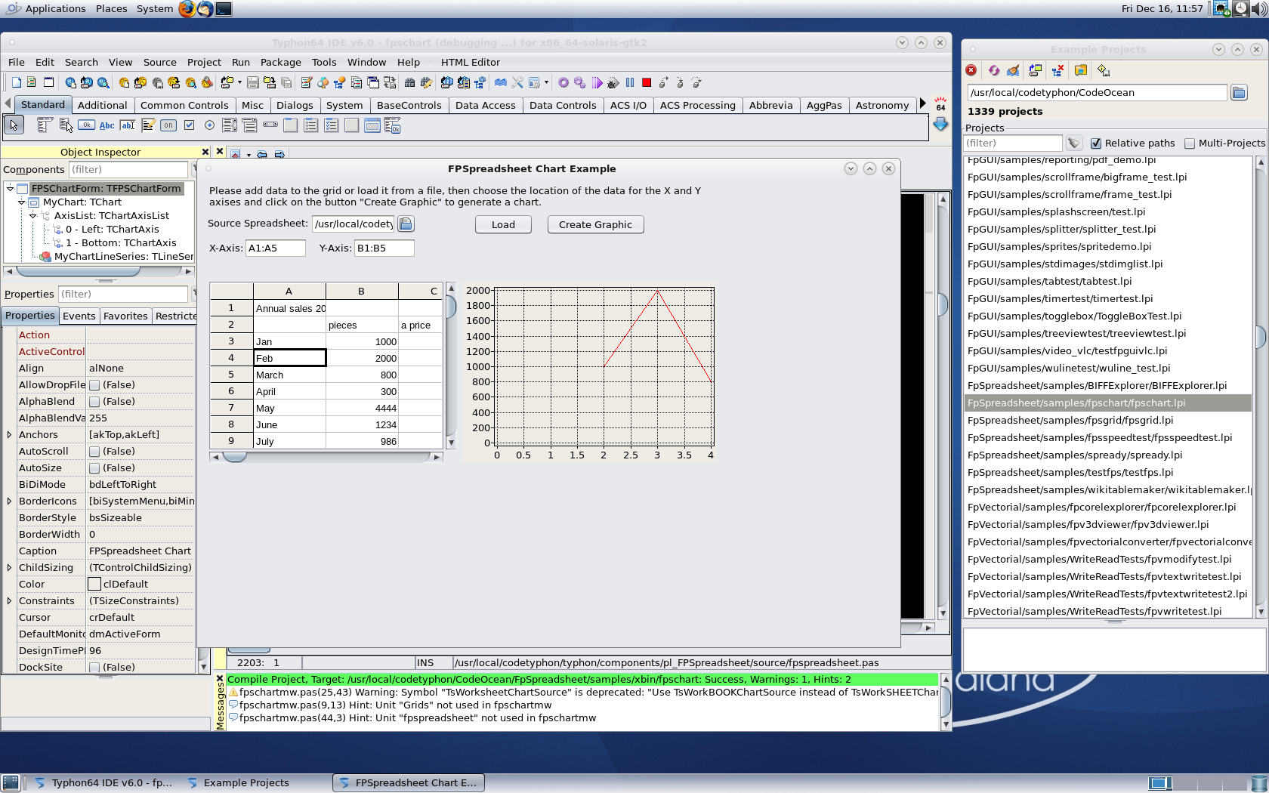Click the folder search icon in Example Projects
This screenshot has height=793, width=1269.
1081,70
